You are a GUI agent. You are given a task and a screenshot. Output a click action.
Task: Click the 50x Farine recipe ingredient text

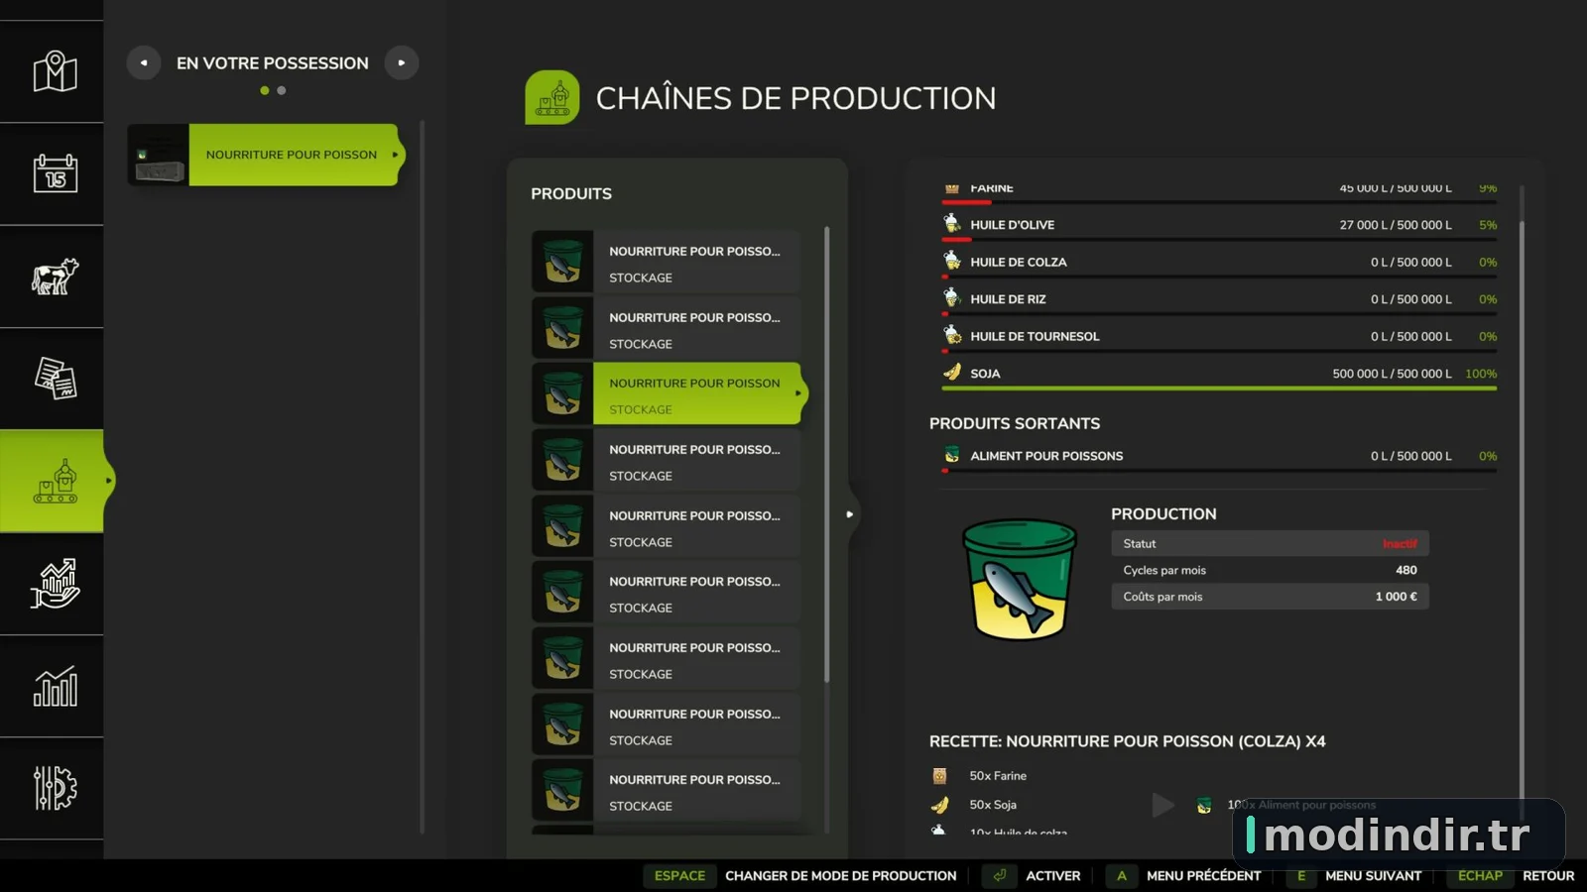coord(998,776)
